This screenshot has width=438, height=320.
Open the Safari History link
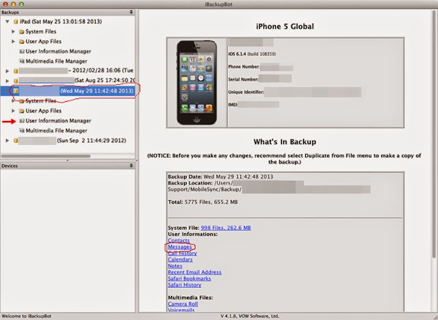tap(185, 285)
